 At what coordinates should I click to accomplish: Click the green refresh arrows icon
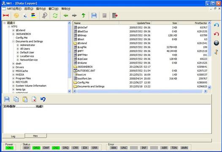pos(55,16)
